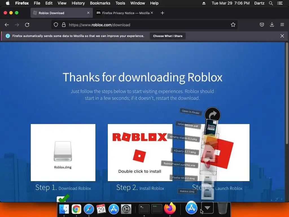Open System Preferences from the Dock
The height and width of the screenshot is (217, 289).
pyautogui.click(x=126, y=209)
